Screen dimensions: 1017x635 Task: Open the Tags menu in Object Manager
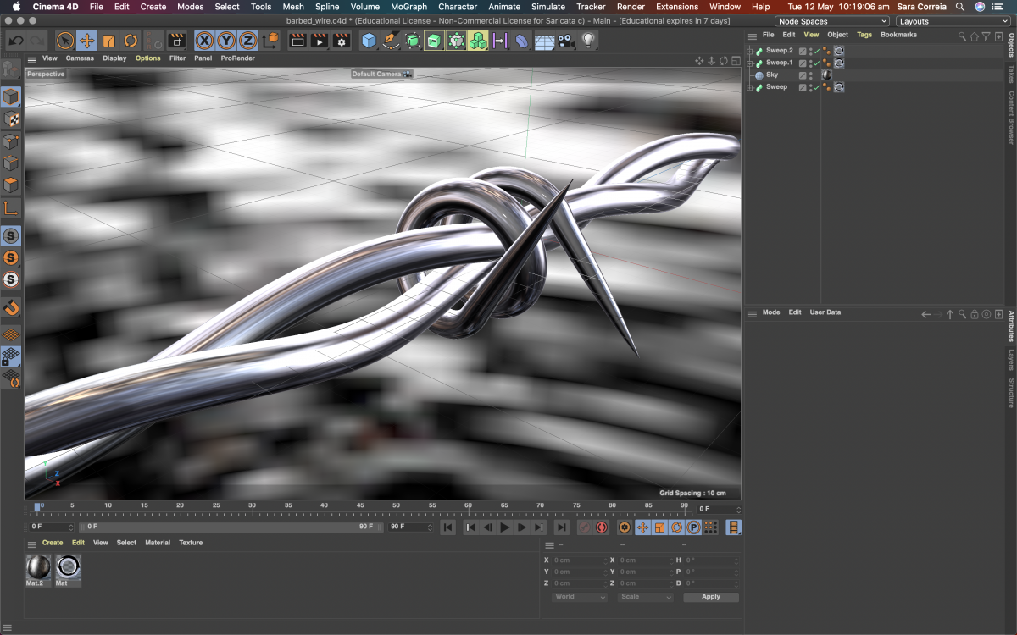(864, 36)
